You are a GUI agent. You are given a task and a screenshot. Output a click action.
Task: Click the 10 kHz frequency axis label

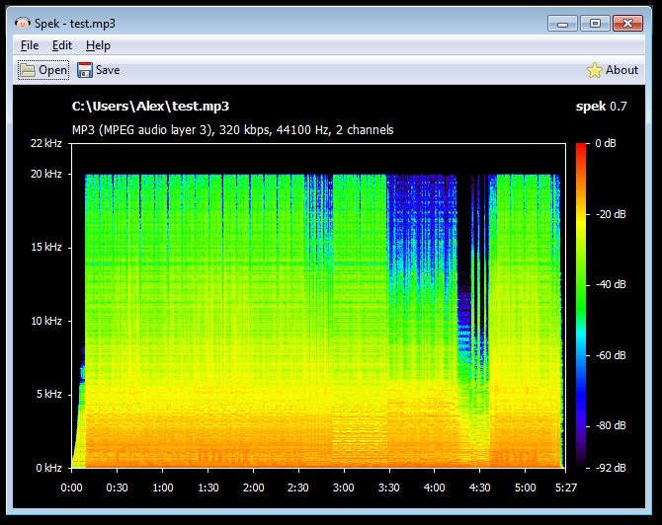[47, 321]
